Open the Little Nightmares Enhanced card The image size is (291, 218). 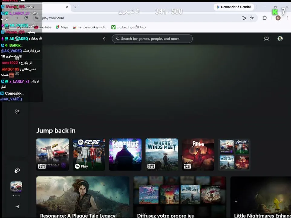(x=260, y=197)
